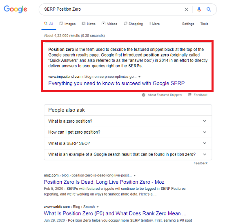Screen dimensions: 245x222
Task: Open the Settings menu
Action: [x=188, y=24]
